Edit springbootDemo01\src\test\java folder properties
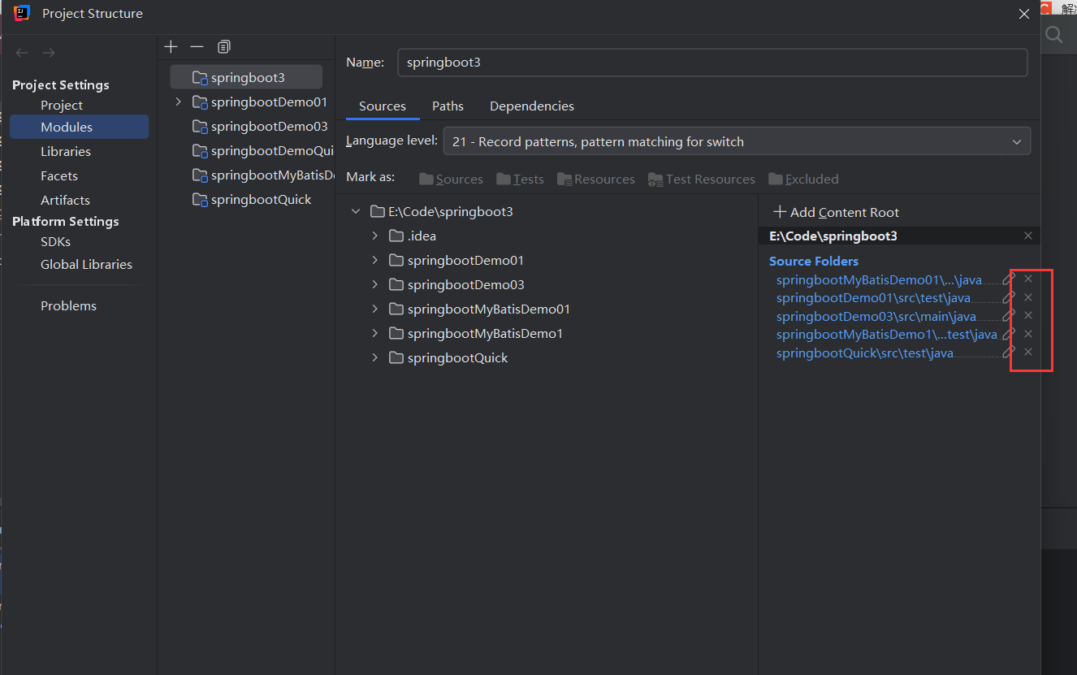1077x675 pixels. tap(1009, 297)
